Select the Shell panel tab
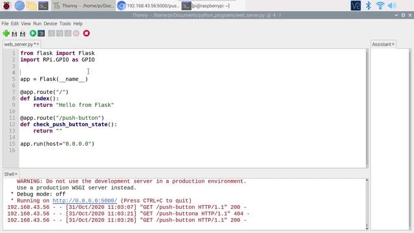 coord(9,174)
